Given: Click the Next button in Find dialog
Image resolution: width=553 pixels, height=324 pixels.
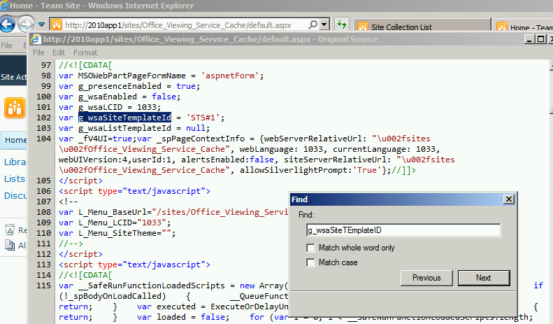Looking at the screenshot, I should (x=484, y=278).
